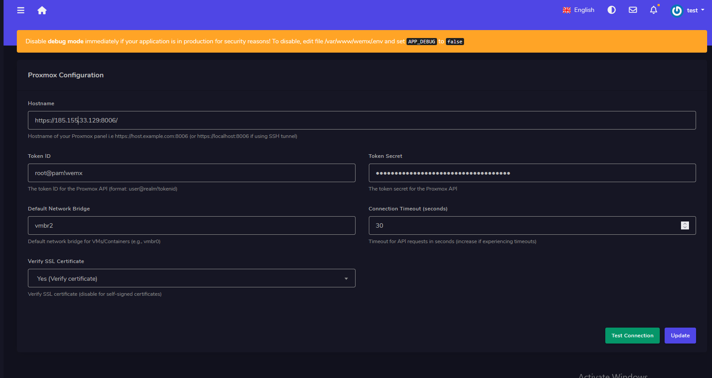Viewport: 712px width, 378px height.
Task: Toggle dark/light theme contrast icon
Action: coord(611,10)
